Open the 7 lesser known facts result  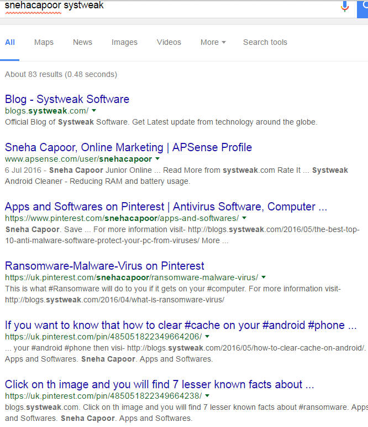click(160, 384)
